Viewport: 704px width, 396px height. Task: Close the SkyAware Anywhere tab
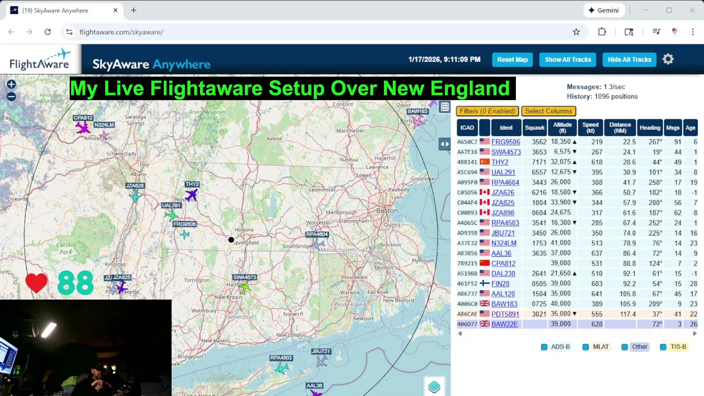116,10
